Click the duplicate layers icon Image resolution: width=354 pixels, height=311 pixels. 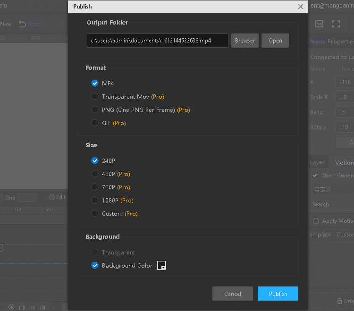(22, 307)
